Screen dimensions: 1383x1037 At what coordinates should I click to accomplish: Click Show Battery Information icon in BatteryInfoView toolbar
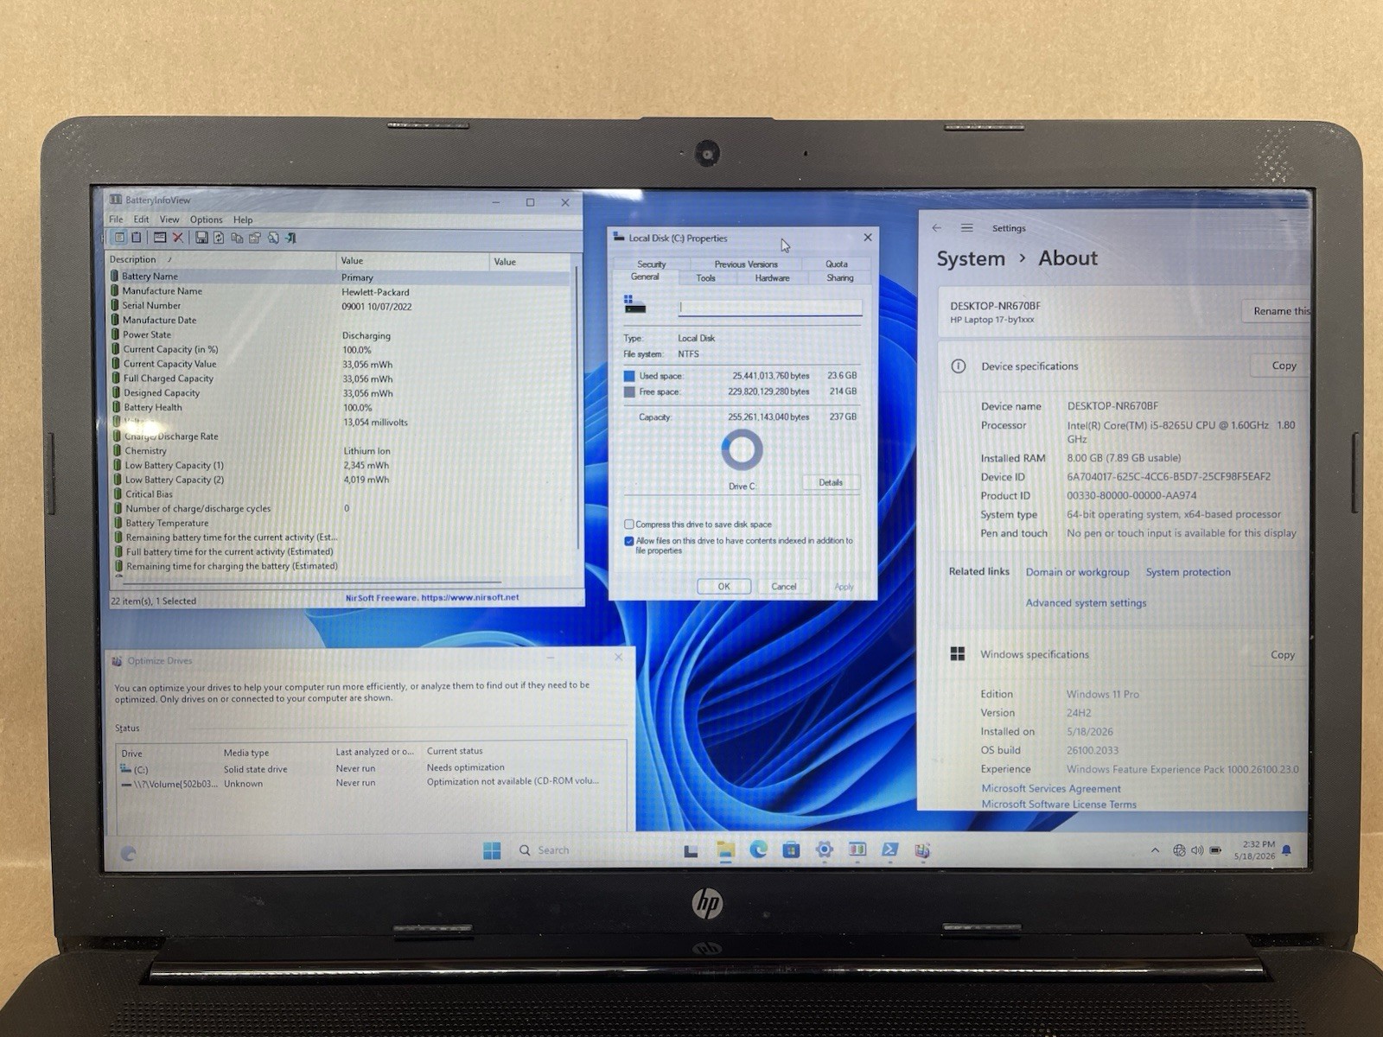[x=120, y=238]
